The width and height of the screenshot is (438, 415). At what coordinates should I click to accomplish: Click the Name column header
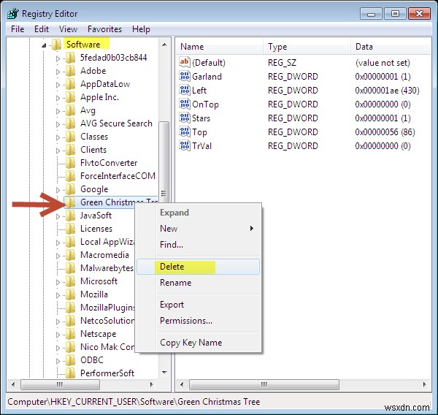[220, 47]
